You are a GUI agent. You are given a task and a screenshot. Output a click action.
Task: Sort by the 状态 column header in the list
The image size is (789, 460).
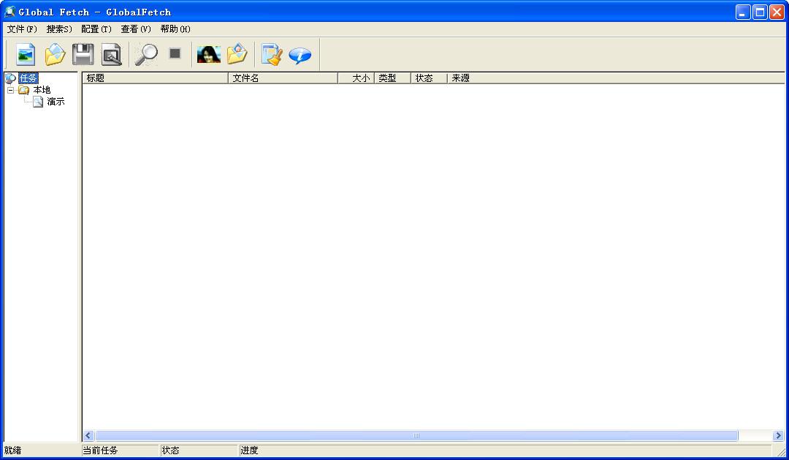429,78
